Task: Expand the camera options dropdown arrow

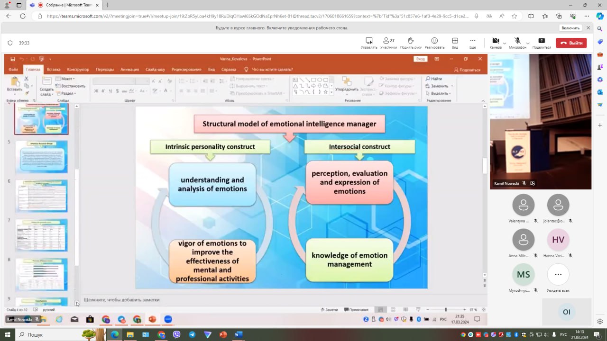Action: click(x=505, y=43)
